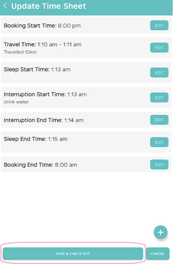This screenshot has width=173, height=264.
Task: Click the Travelled 10km note
Action: coord(20,52)
